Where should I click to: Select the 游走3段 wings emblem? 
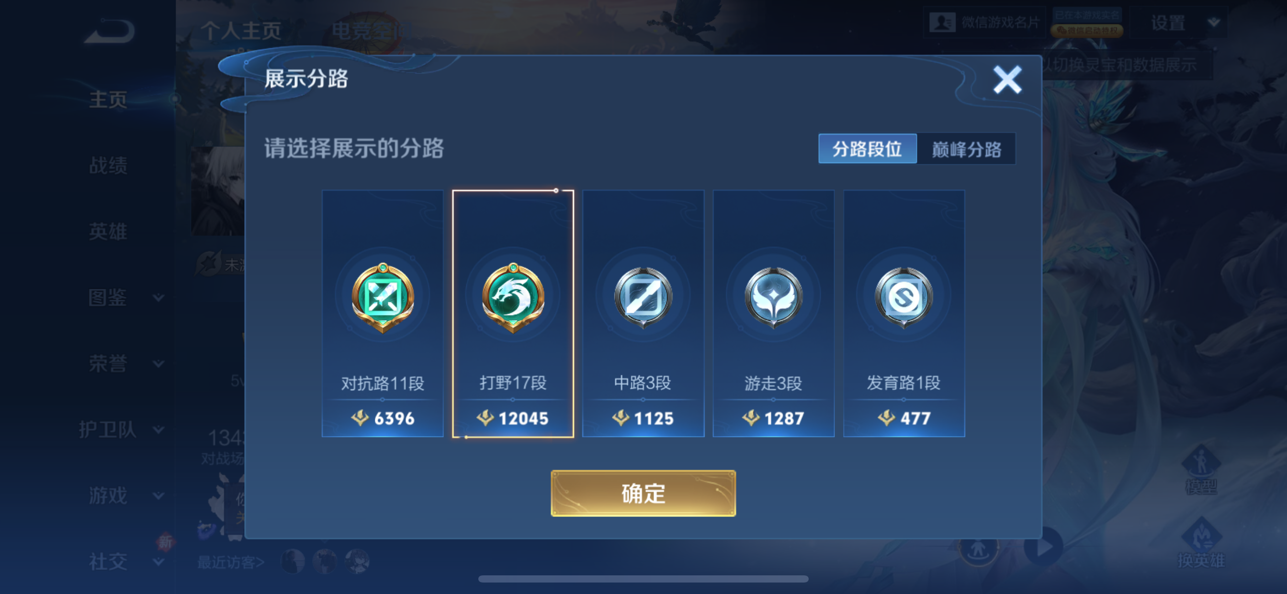click(774, 297)
